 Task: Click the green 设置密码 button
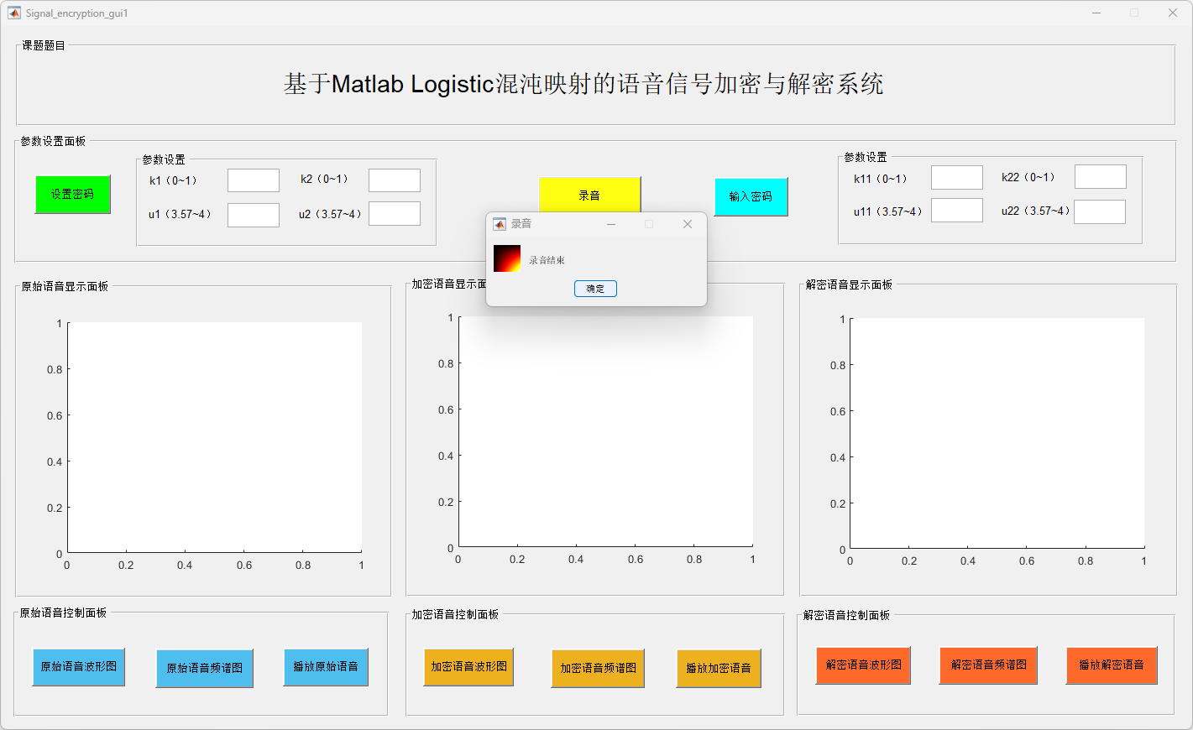click(x=73, y=195)
